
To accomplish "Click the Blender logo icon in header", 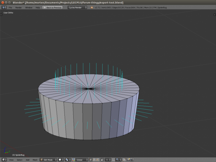I will pyautogui.click(x=91, y=7).
